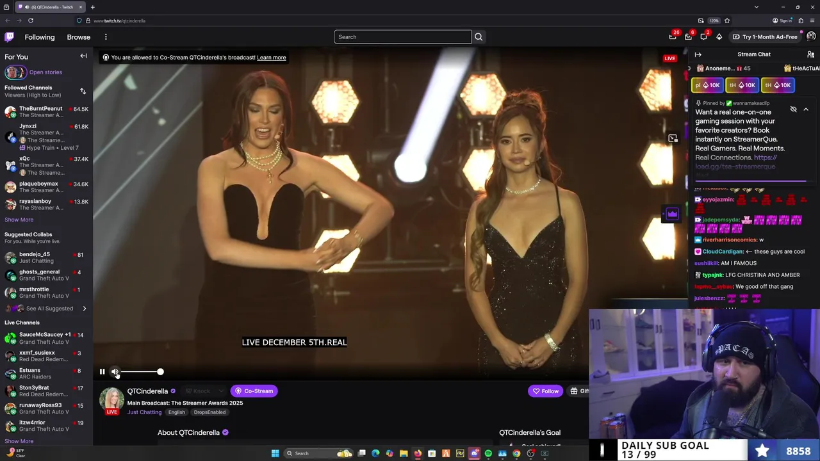820x461 pixels.
Task: Click first 10K Bits leaderboard badge
Action: 707,85
